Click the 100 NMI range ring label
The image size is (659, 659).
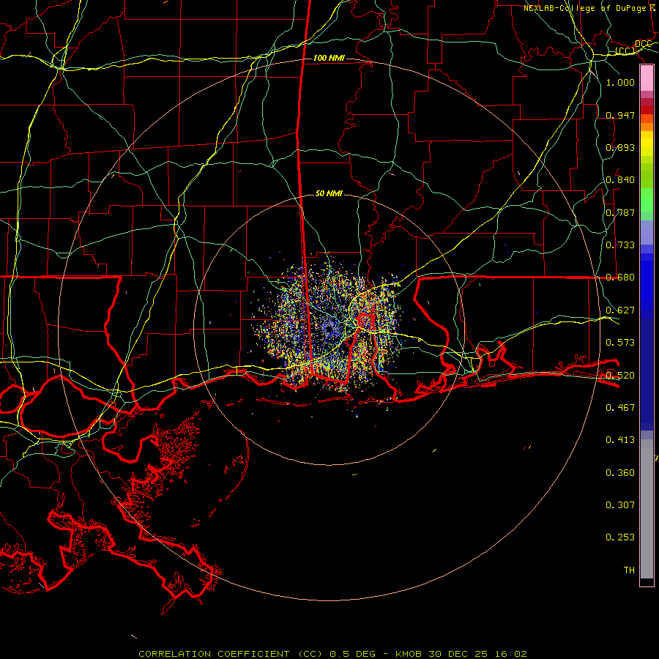pos(329,58)
